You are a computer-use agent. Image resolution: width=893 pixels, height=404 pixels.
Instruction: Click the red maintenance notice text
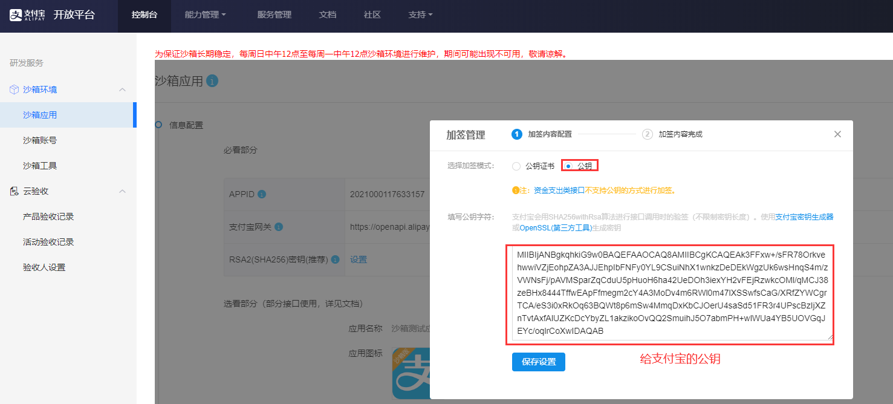pos(362,54)
